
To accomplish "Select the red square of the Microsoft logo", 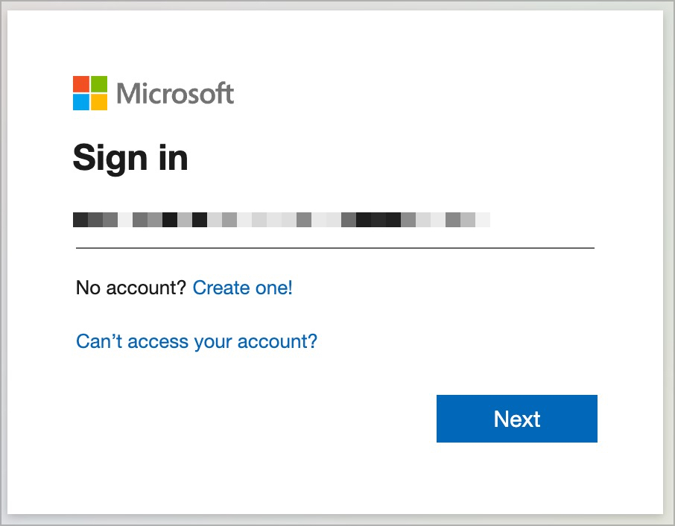I will click(80, 84).
